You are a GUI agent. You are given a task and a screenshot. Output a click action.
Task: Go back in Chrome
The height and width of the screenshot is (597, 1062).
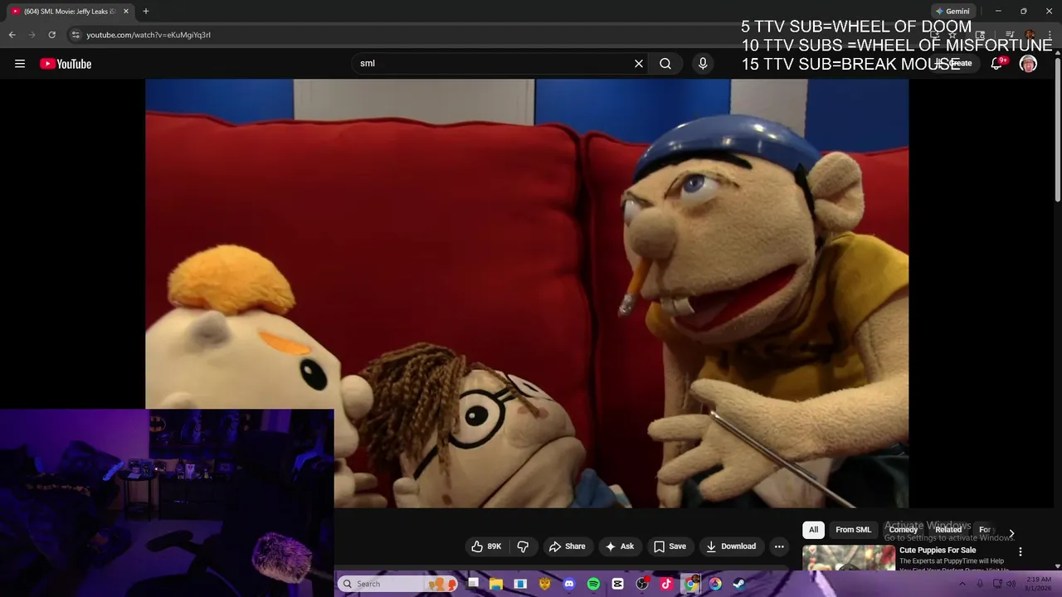tap(12, 35)
